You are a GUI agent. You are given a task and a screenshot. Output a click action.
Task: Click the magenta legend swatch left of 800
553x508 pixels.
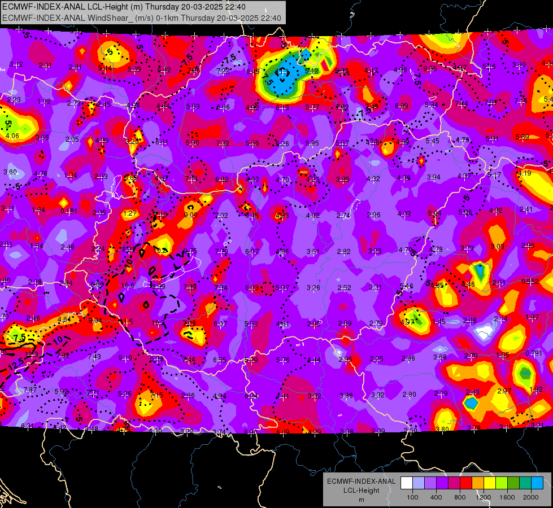(x=454, y=483)
